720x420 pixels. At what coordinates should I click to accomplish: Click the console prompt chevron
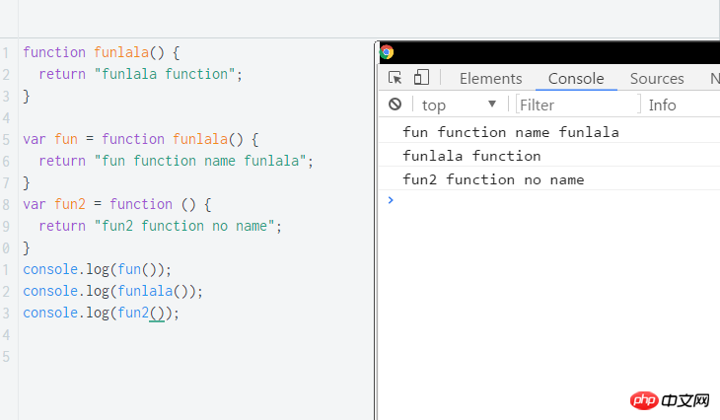[391, 200]
